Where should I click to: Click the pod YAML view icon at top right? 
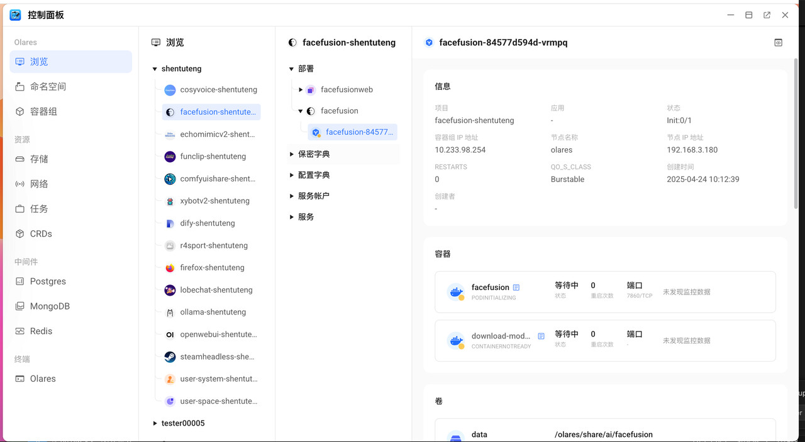point(778,43)
